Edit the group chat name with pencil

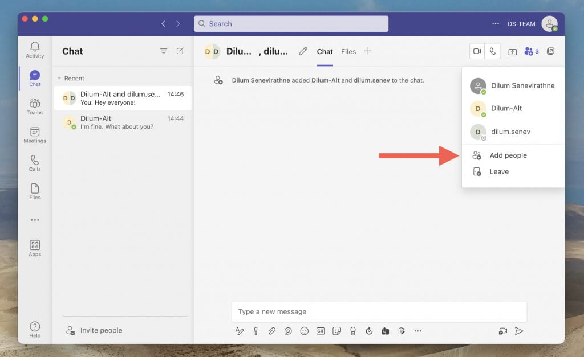click(303, 51)
